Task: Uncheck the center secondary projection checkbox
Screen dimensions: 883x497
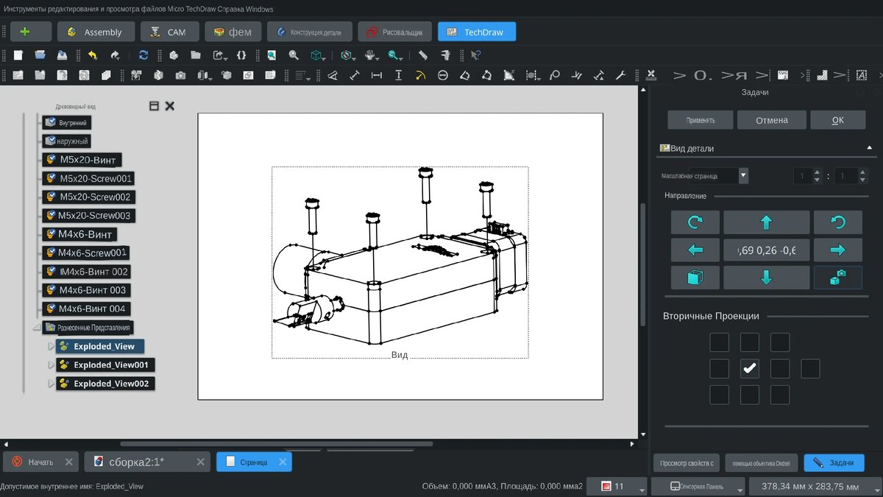Action: 749,369
